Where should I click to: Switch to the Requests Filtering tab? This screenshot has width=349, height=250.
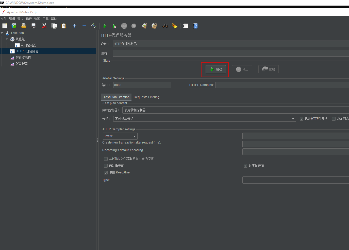pos(147,97)
